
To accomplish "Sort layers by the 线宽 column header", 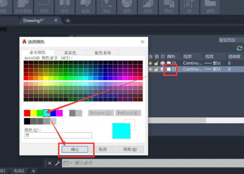I will click(x=209, y=56).
